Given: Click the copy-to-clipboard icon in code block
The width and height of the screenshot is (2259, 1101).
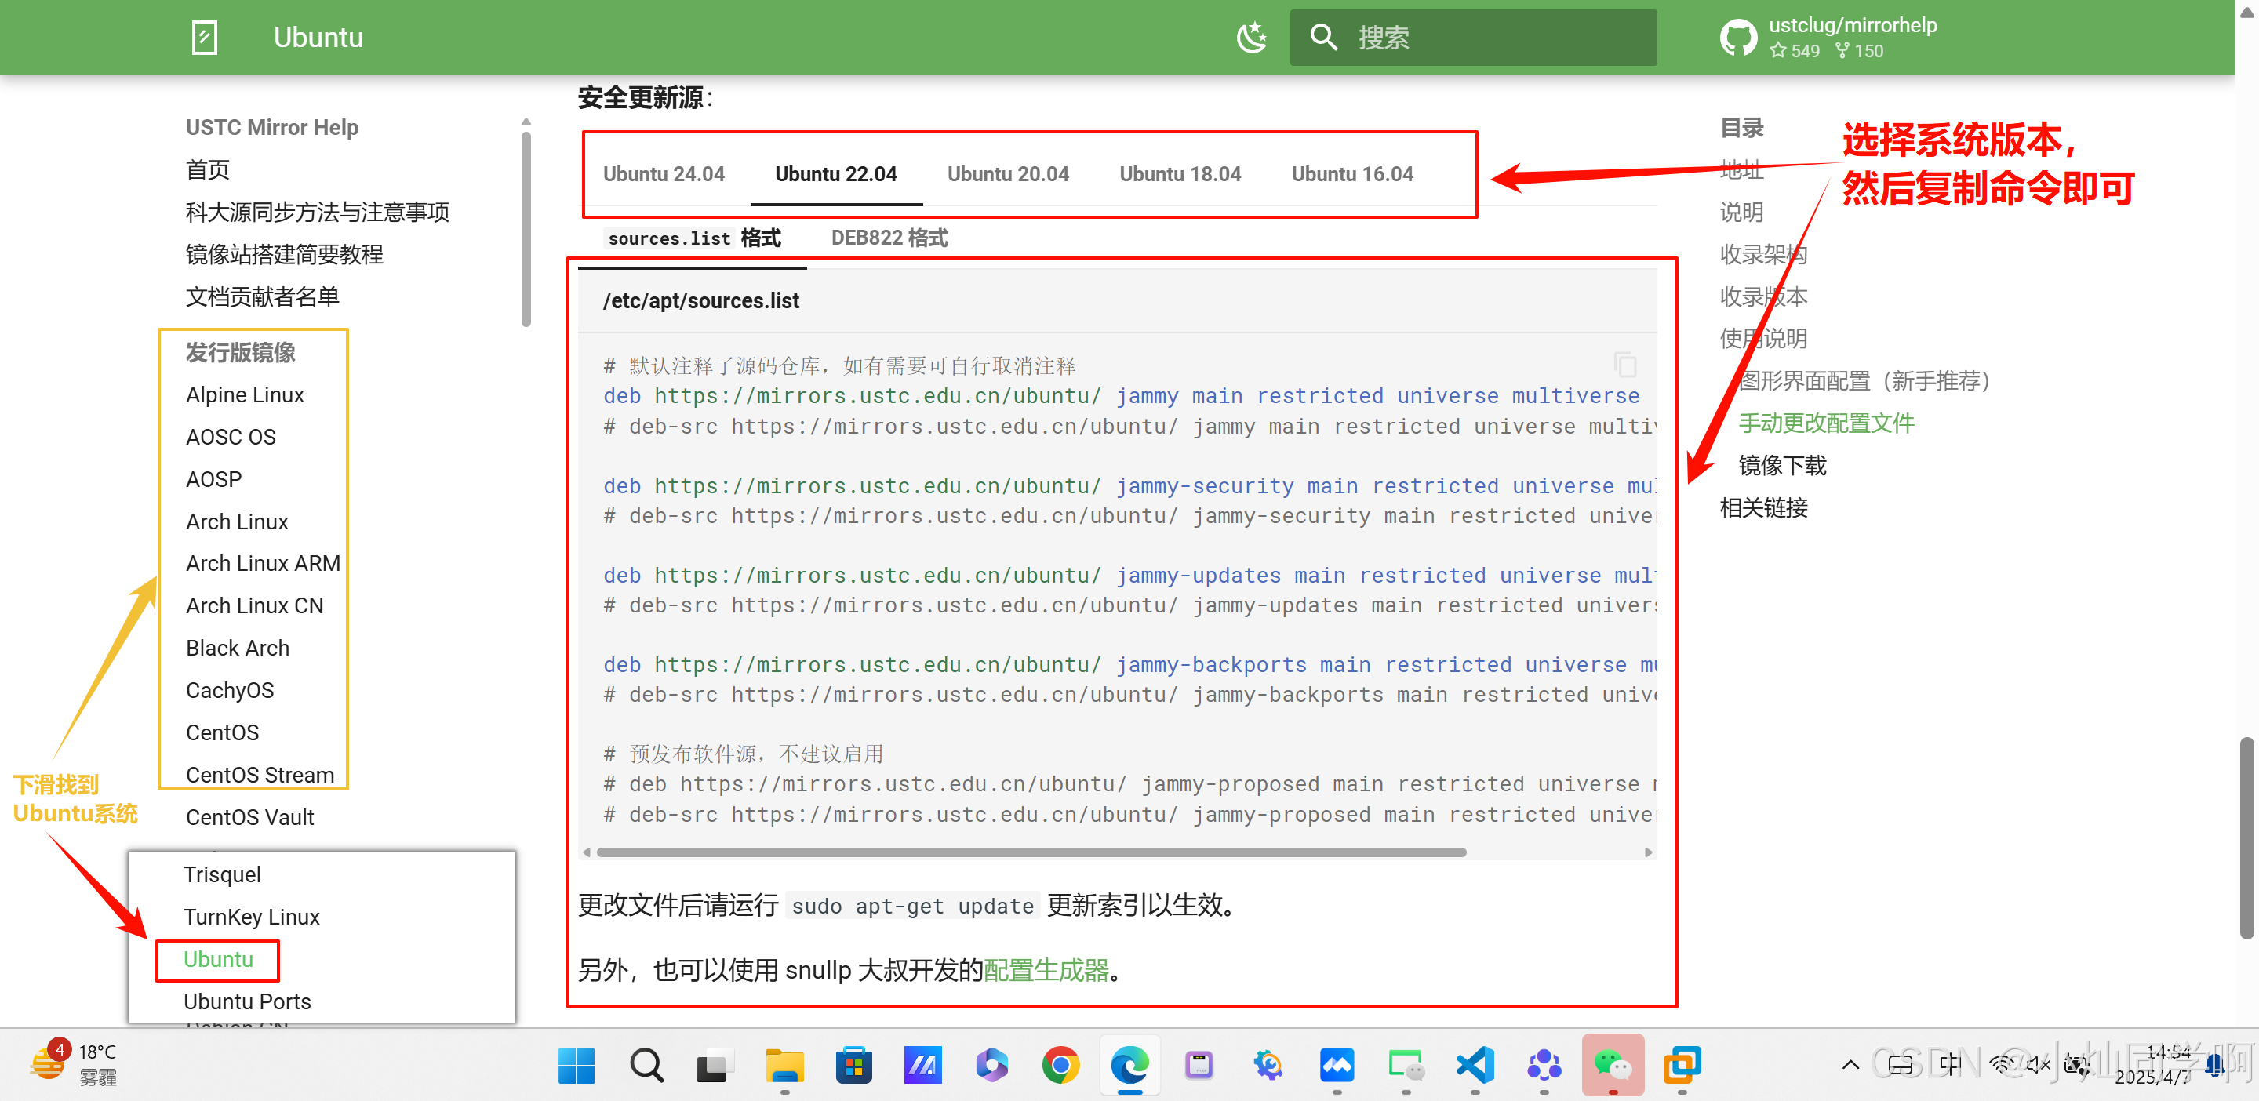Looking at the screenshot, I should 1624,365.
